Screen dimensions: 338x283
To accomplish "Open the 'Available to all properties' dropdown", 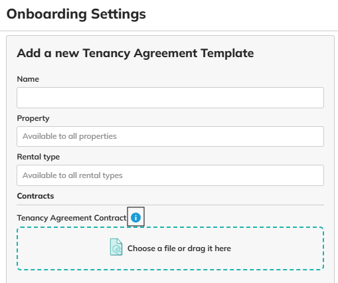I will point(170,136).
